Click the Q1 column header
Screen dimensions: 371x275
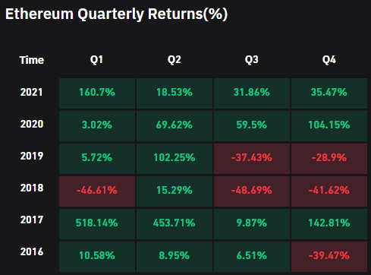96,60
